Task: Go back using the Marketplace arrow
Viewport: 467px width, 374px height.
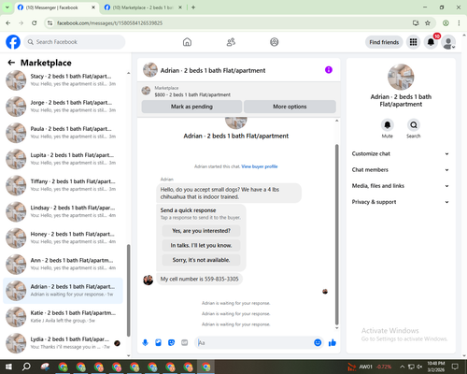Action: [x=11, y=63]
